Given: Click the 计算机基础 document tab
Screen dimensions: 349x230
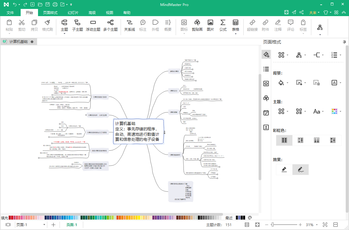Looking at the screenshot, I should click(x=19, y=42).
